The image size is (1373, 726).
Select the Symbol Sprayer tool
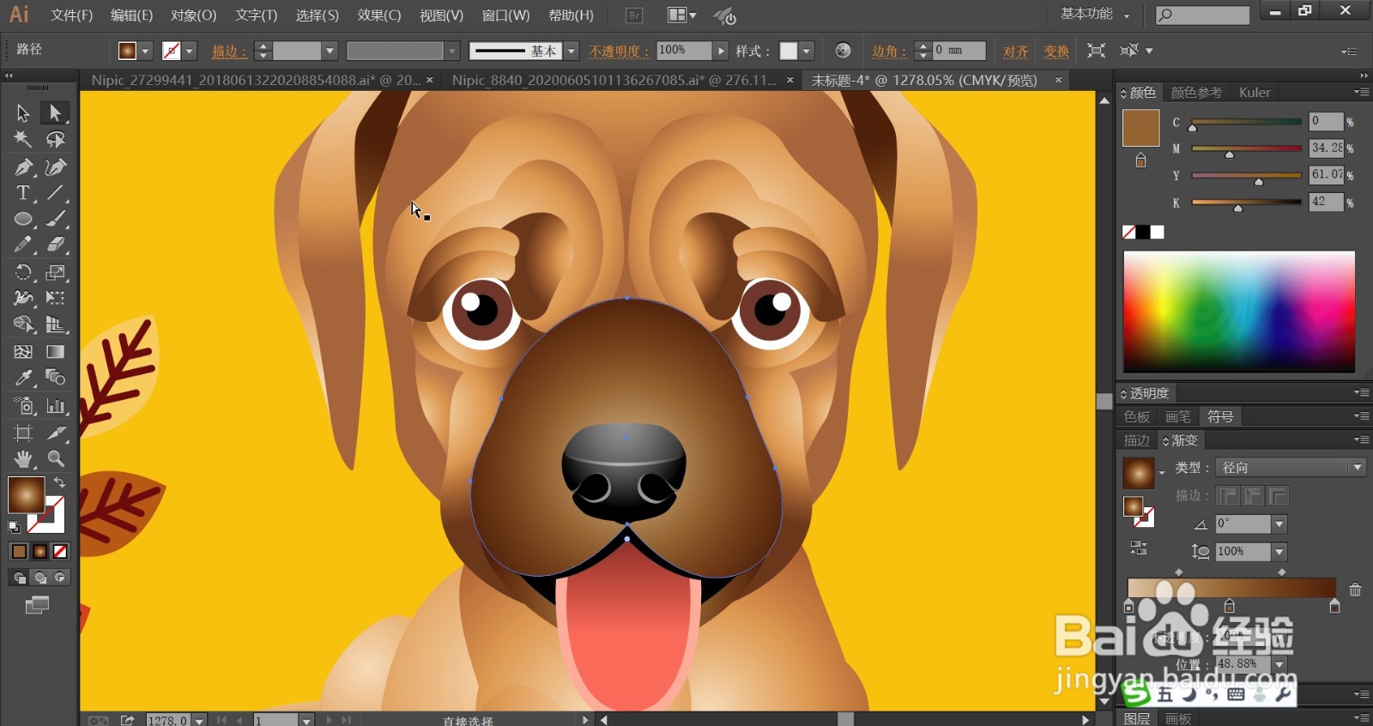(x=23, y=405)
